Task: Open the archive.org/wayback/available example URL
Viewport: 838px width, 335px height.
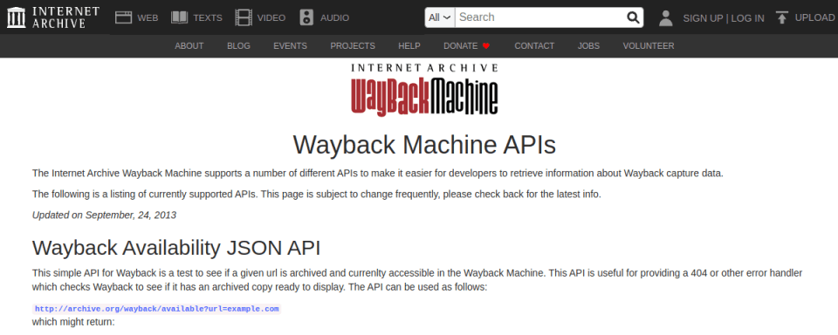Action: click(x=156, y=309)
